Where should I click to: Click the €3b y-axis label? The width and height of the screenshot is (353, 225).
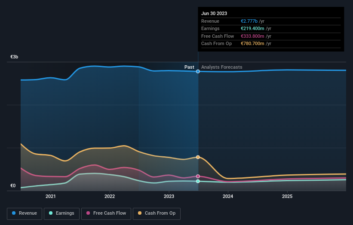(14, 57)
